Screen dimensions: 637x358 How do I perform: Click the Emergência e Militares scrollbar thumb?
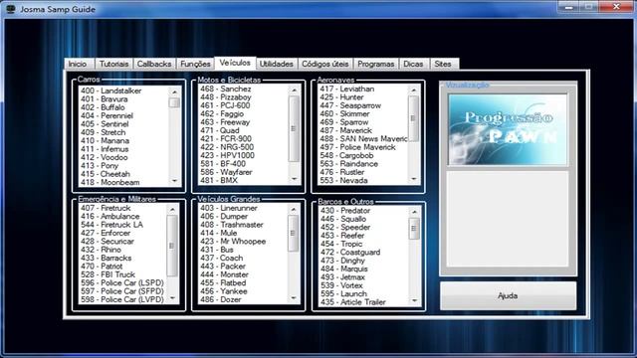(172, 246)
